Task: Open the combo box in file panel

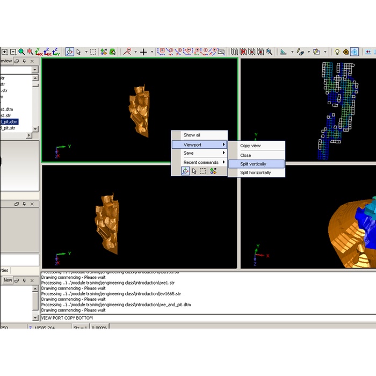Action: pos(35,70)
